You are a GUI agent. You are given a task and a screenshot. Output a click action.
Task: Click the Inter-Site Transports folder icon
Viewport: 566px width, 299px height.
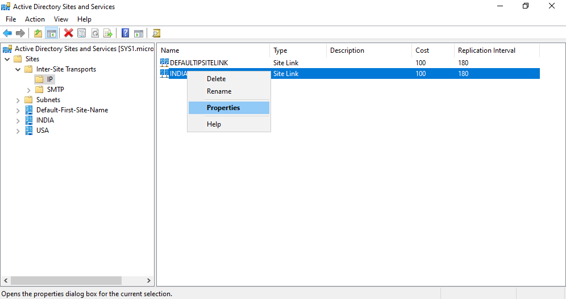point(28,69)
